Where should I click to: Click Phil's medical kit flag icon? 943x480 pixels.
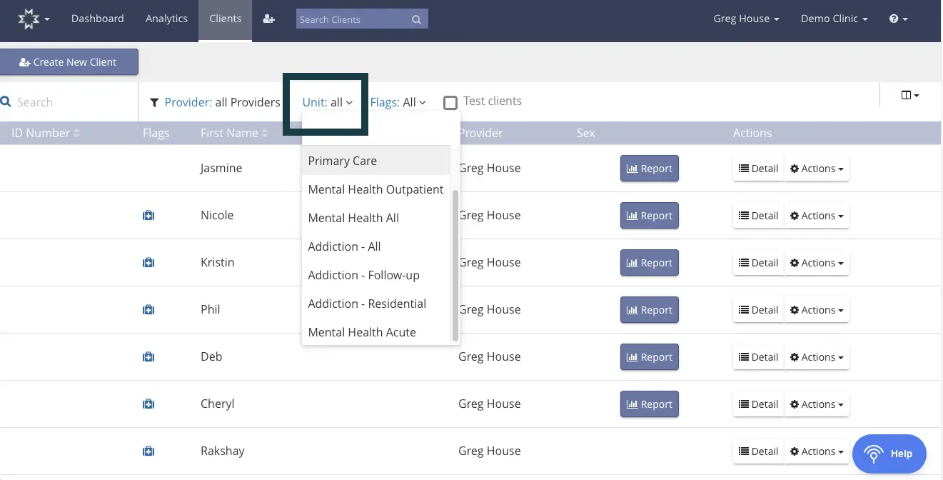(148, 309)
